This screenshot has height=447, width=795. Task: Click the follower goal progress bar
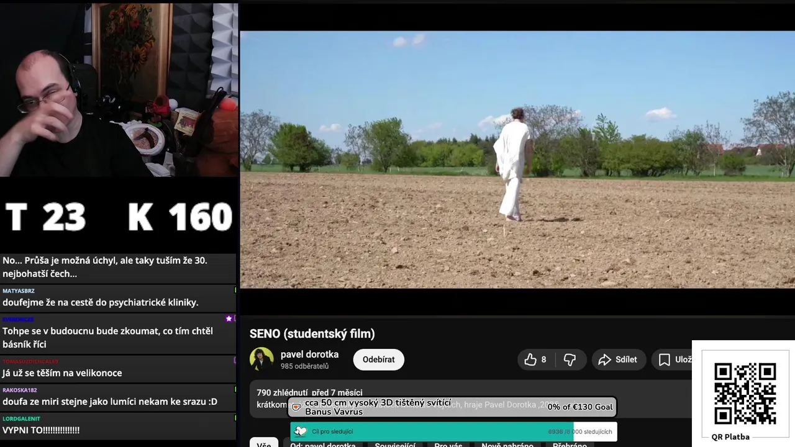pyautogui.click(x=453, y=431)
